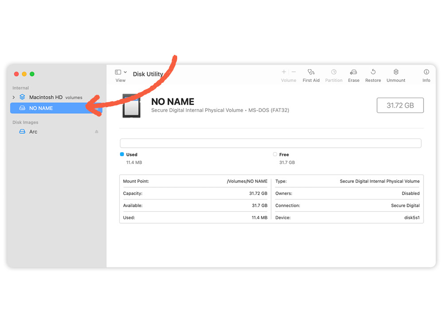Unmount the selected volume

tap(396, 72)
